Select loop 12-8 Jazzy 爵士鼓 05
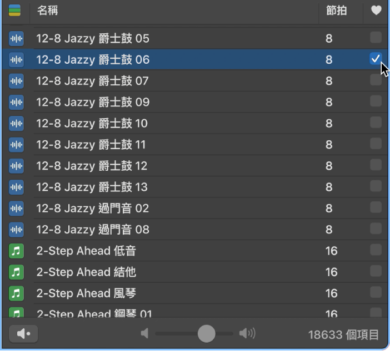Image resolution: width=390 pixels, height=351 pixels. tap(195, 38)
